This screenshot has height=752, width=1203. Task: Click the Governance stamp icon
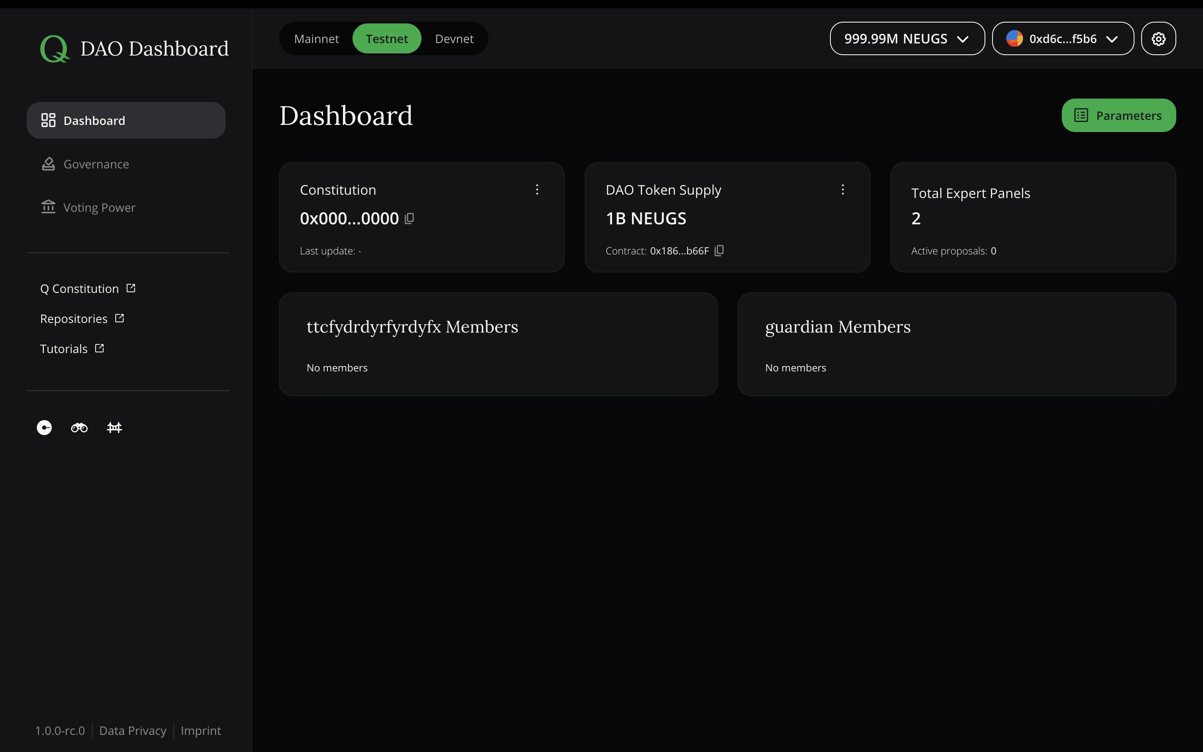coord(48,164)
